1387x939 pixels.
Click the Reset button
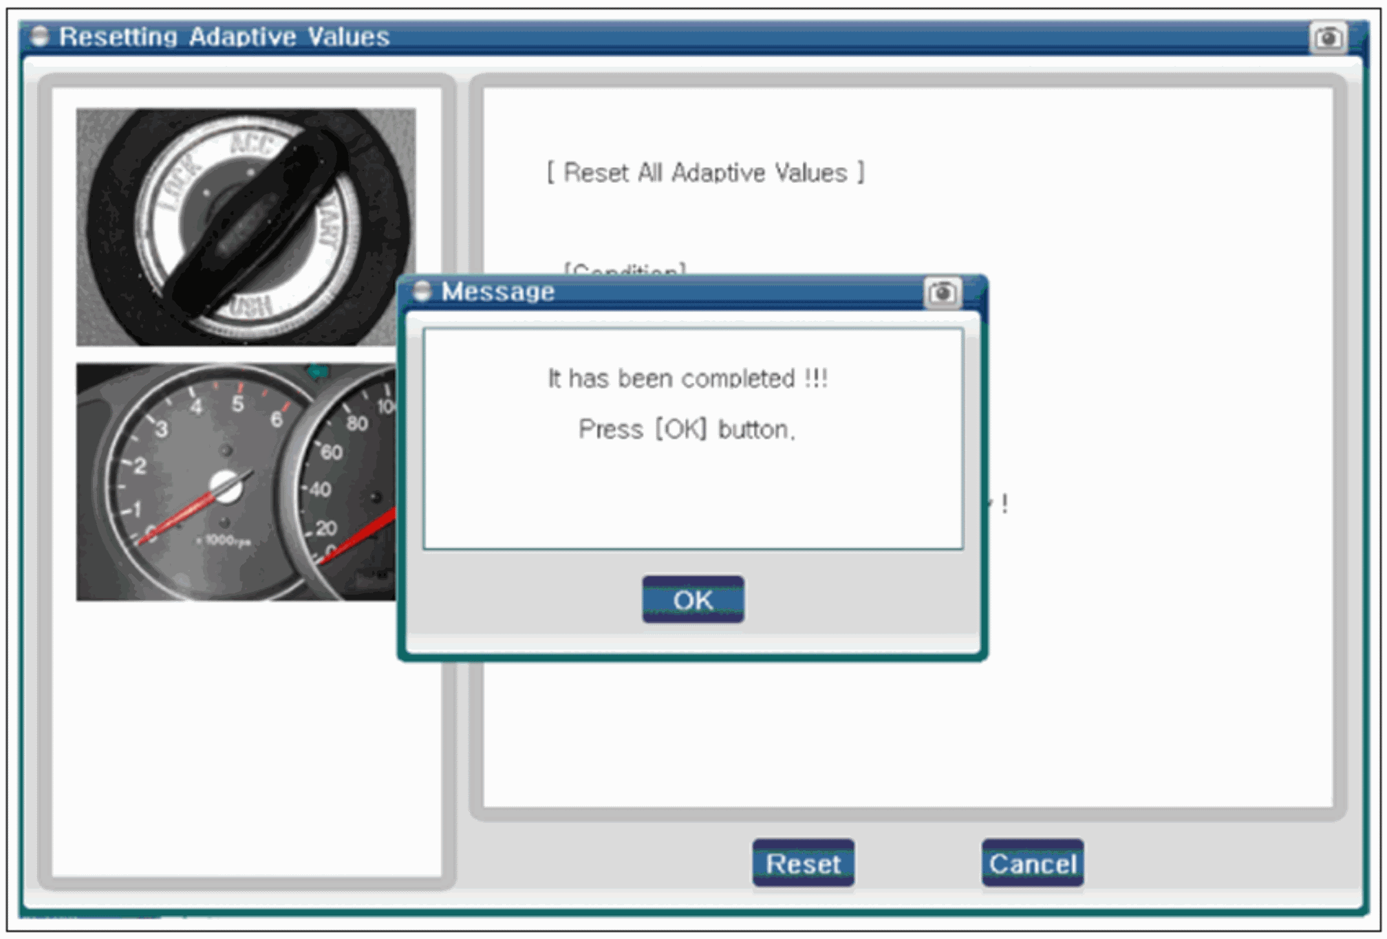click(x=803, y=863)
